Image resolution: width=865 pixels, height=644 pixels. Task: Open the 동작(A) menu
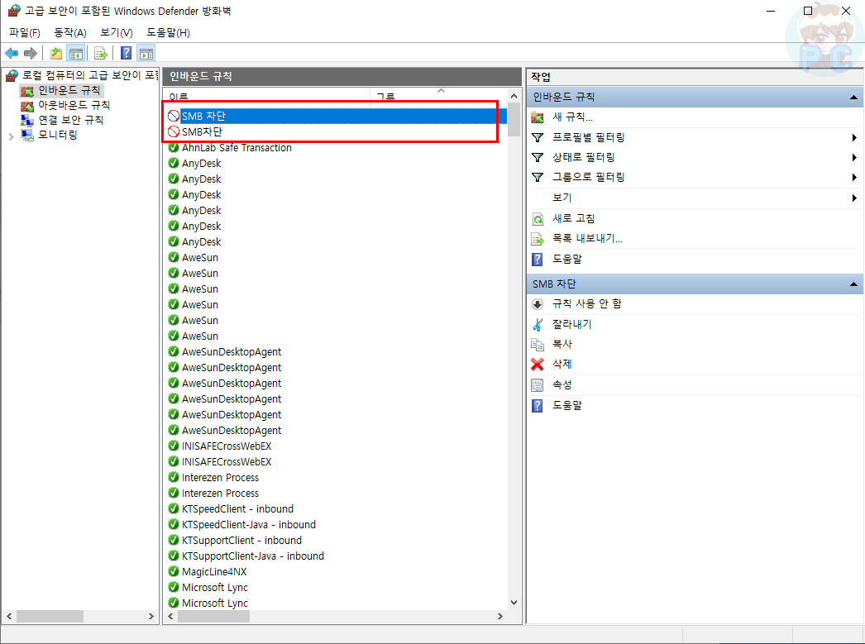coord(70,32)
